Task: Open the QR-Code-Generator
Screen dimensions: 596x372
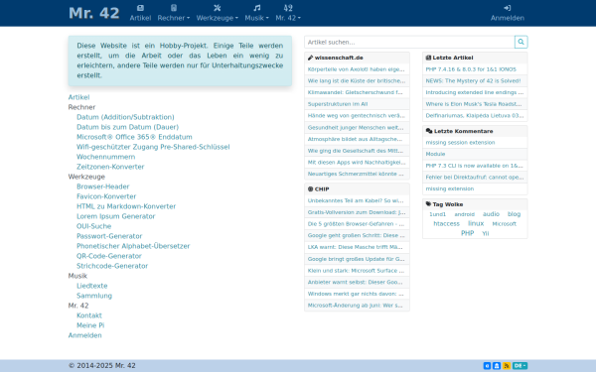Action: [109, 256]
